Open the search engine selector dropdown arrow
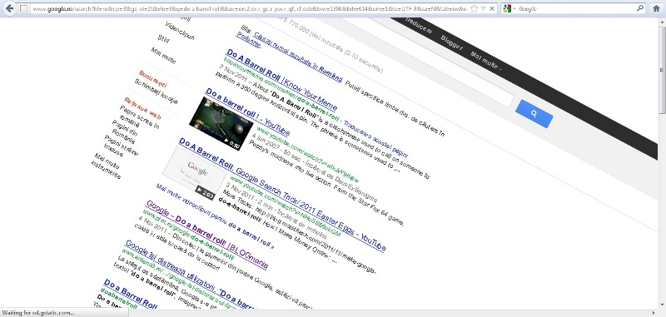The image size is (666, 317). click(x=514, y=8)
